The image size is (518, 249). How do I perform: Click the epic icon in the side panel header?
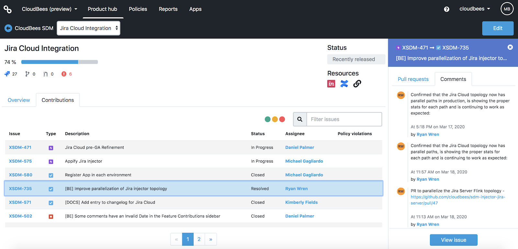pyautogui.click(x=398, y=48)
